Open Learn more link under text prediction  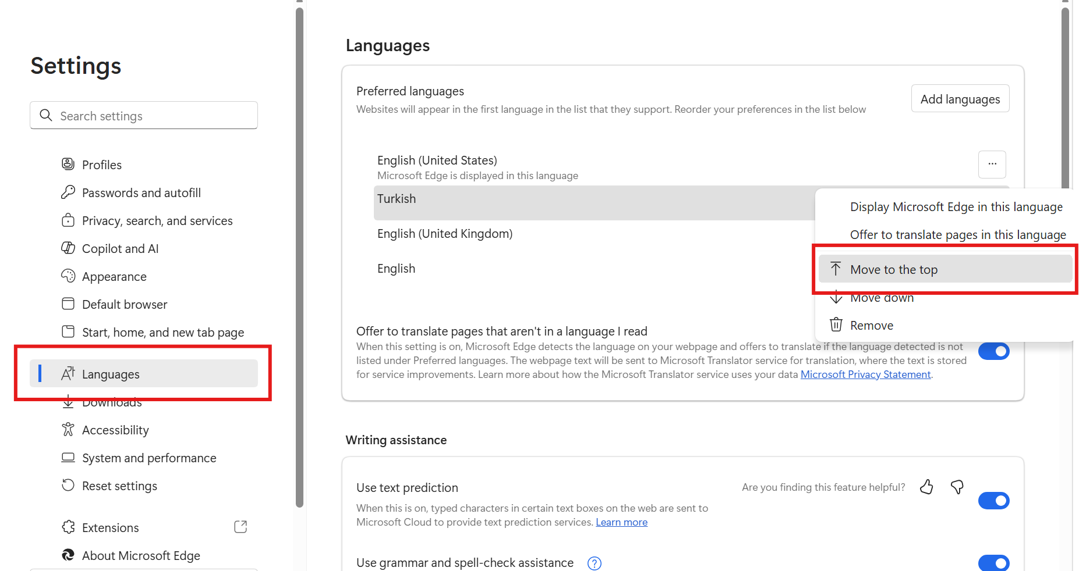point(621,522)
